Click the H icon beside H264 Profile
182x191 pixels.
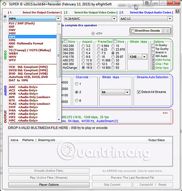click(x=153, y=60)
